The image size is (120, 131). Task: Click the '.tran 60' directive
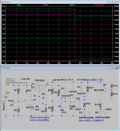[x=25, y=79]
